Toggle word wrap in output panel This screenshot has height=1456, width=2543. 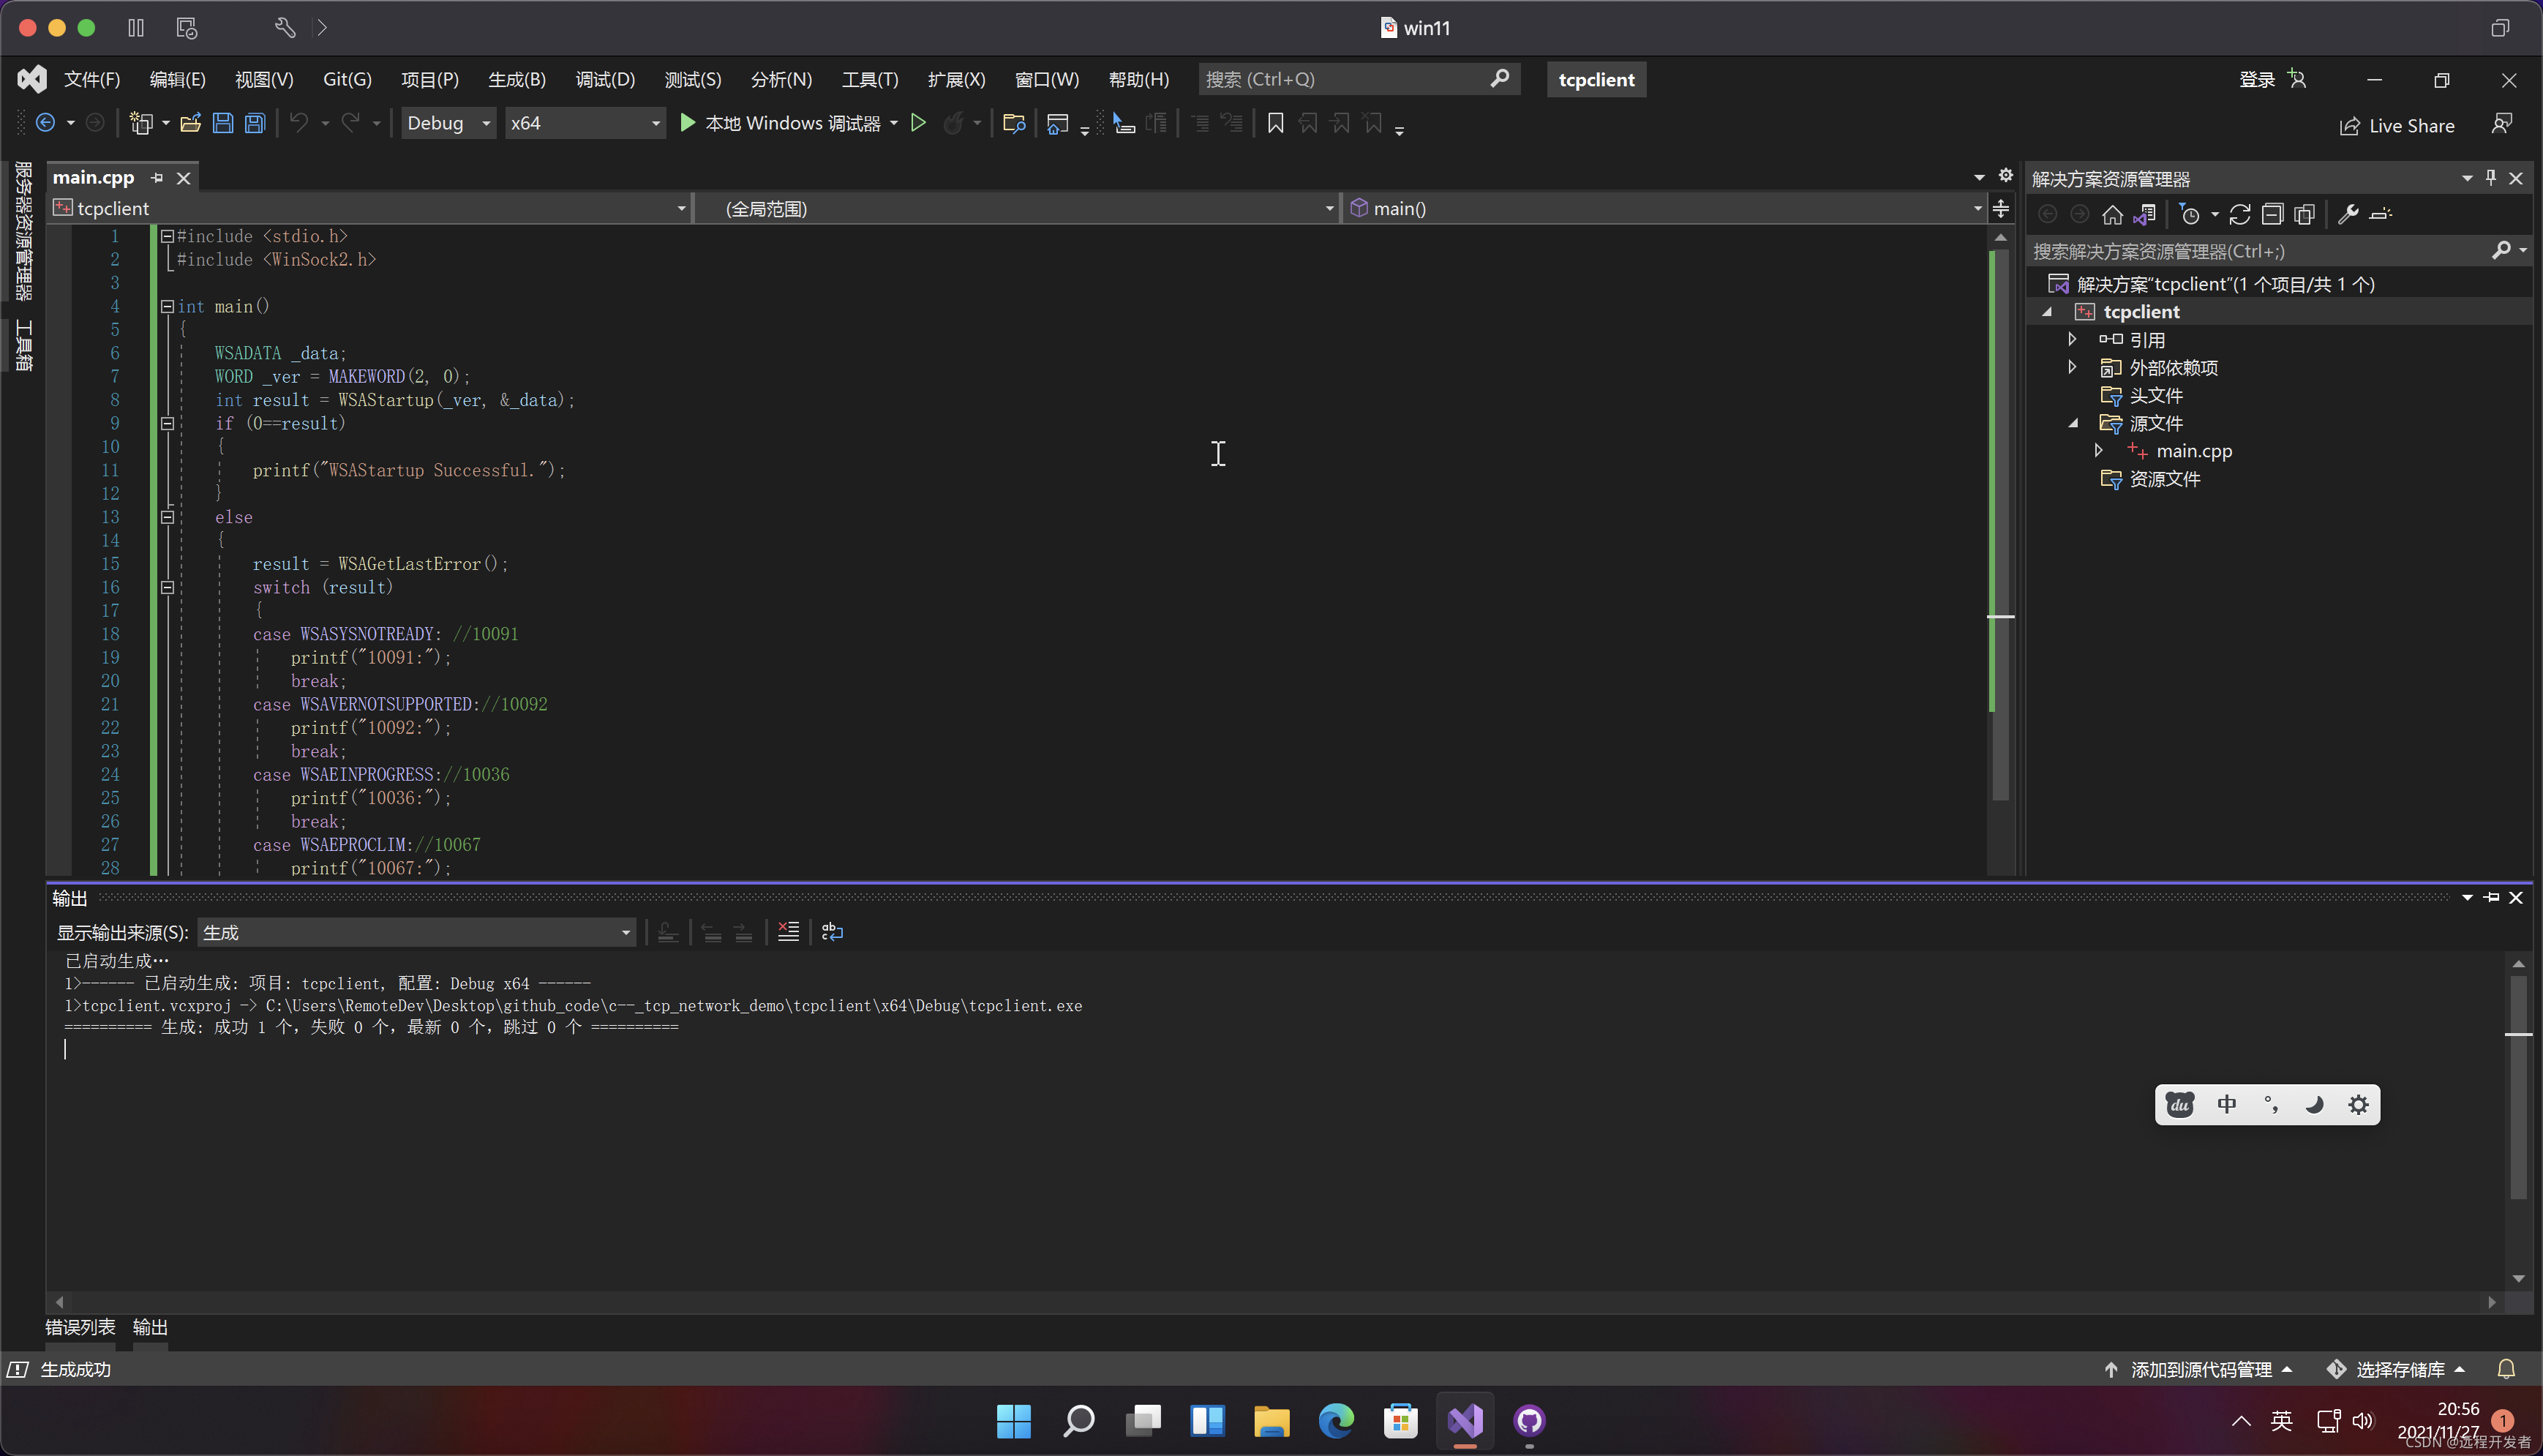click(x=832, y=932)
